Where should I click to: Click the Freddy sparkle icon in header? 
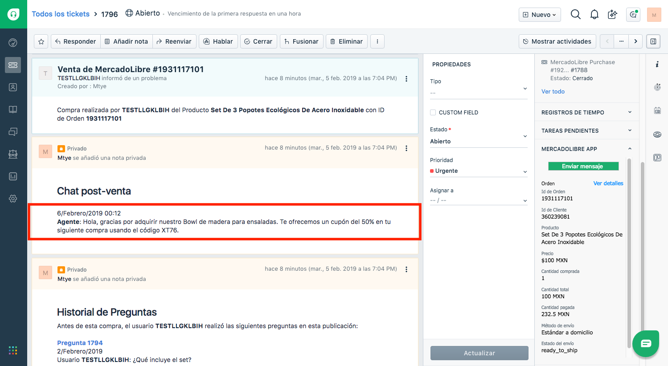613,15
